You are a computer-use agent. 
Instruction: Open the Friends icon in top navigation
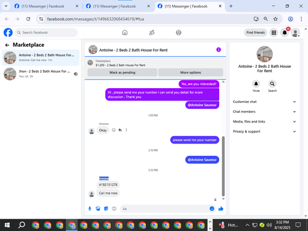[x=152, y=33]
